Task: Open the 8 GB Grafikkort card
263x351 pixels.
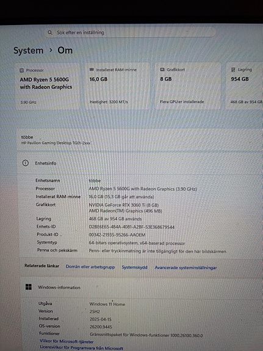Action: (188, 85)
